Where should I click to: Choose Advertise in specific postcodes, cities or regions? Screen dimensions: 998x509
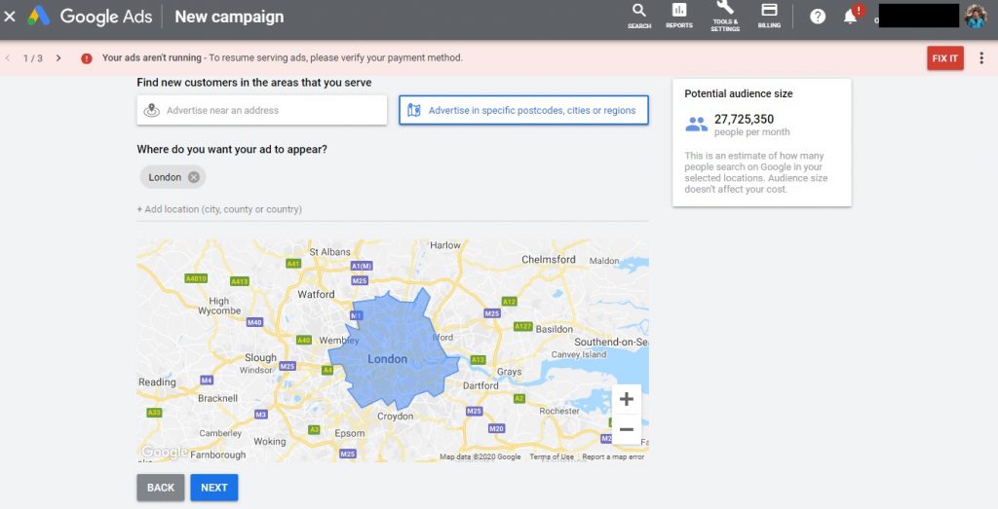tap(523, 110)
